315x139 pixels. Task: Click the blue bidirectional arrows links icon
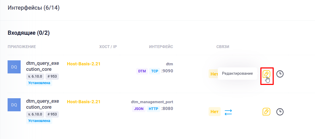pyautogui.click(x=228, y=112)
